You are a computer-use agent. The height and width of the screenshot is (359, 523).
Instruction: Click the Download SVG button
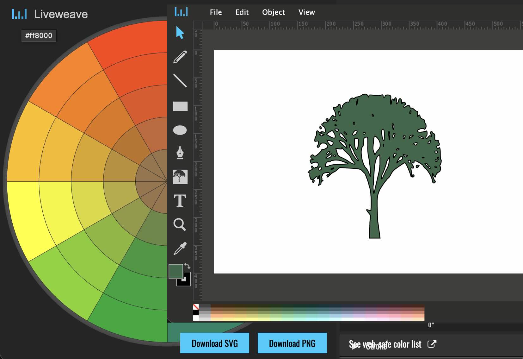215,343
